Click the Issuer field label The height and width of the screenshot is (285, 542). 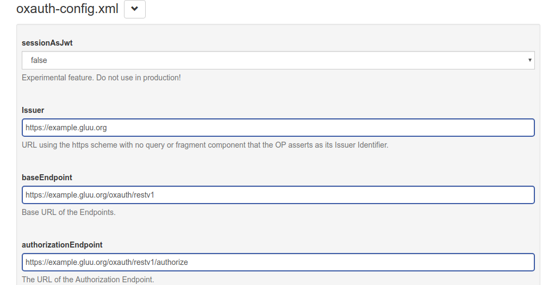coord(33,110)
